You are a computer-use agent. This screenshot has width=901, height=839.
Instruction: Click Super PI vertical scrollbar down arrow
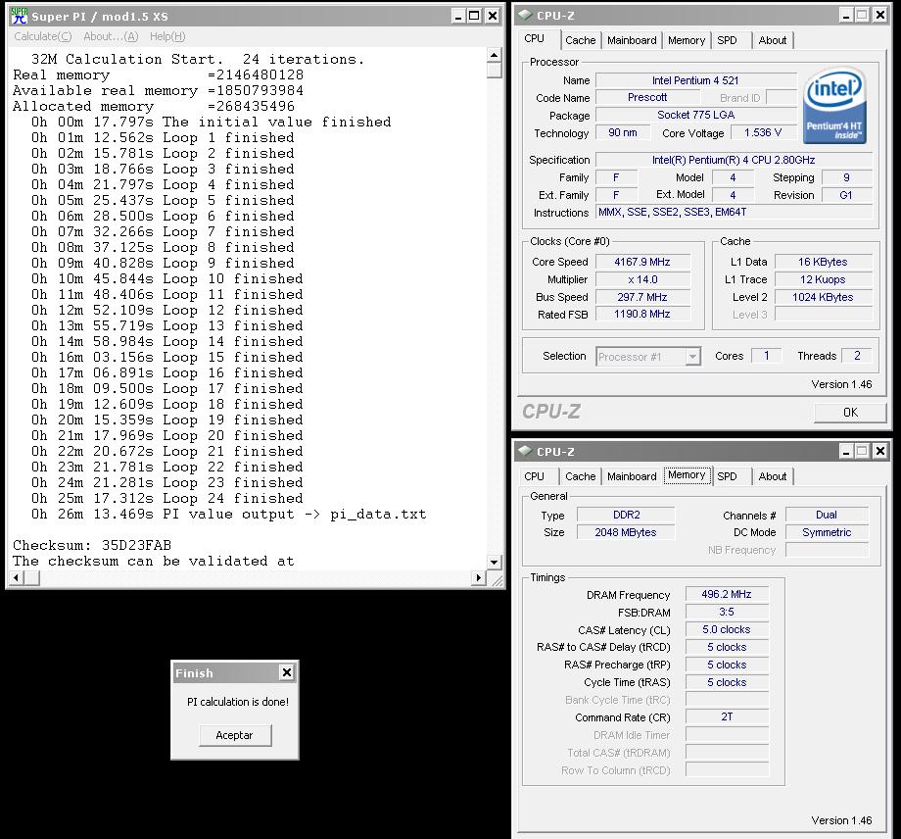pyautogui.click(x=494, y=562)
